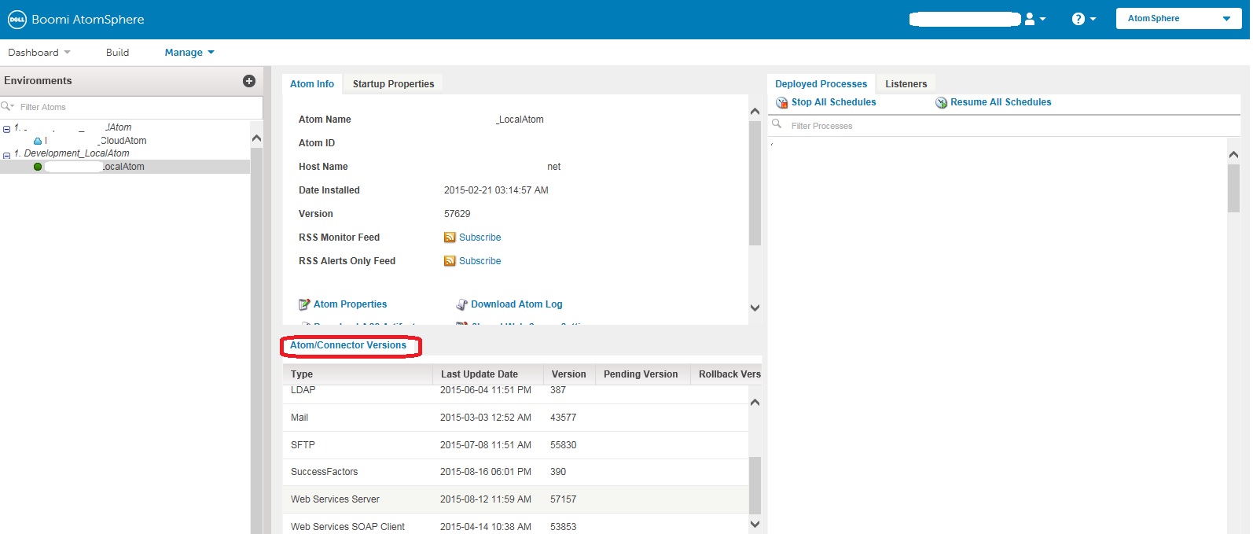This screenshot has width=1253, height=534.
Task: Open the AtomSphere dropdown in the header
Action: (1178, 19)
